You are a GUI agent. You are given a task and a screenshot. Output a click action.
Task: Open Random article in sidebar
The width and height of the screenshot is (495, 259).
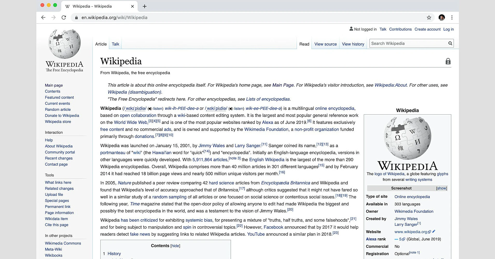tap(58, 109)
